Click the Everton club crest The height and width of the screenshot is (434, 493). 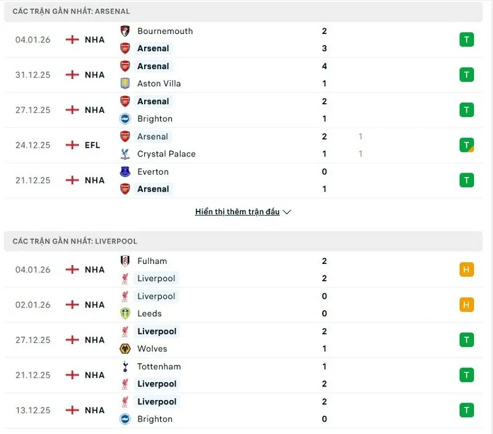pos(126,171)
